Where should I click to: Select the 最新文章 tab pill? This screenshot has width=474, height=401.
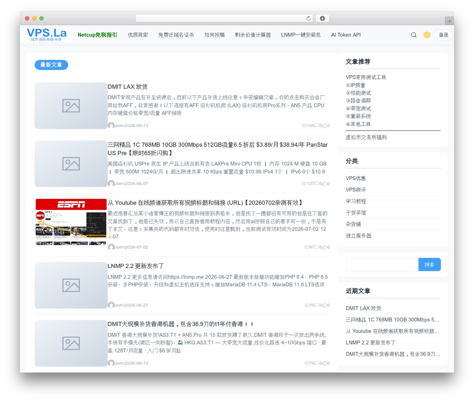51,65
